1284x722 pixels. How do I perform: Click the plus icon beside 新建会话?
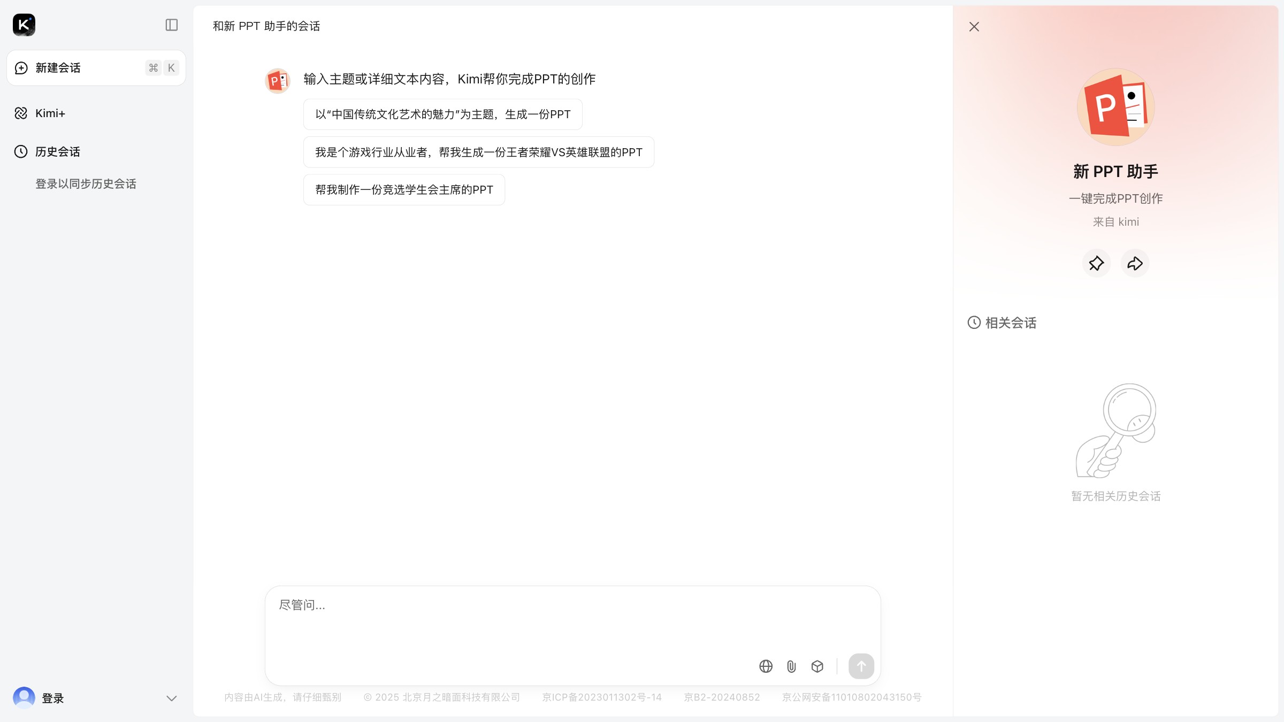[20, 67]
